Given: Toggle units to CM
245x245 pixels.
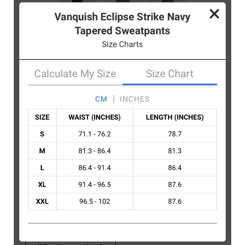Looking at the screenshot, I should (x=101, y=99).
